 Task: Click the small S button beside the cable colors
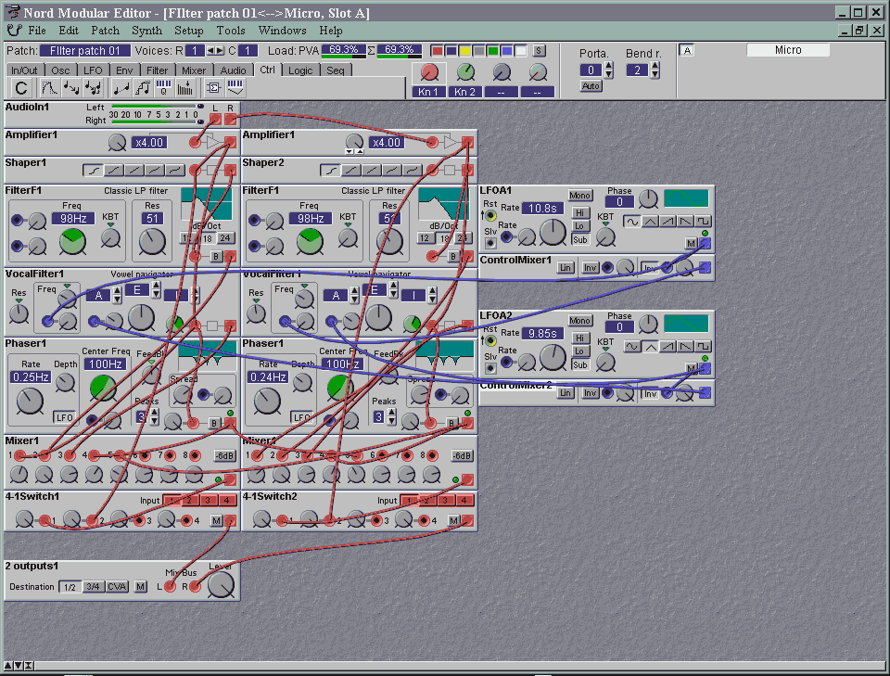(x=540, y=51)
